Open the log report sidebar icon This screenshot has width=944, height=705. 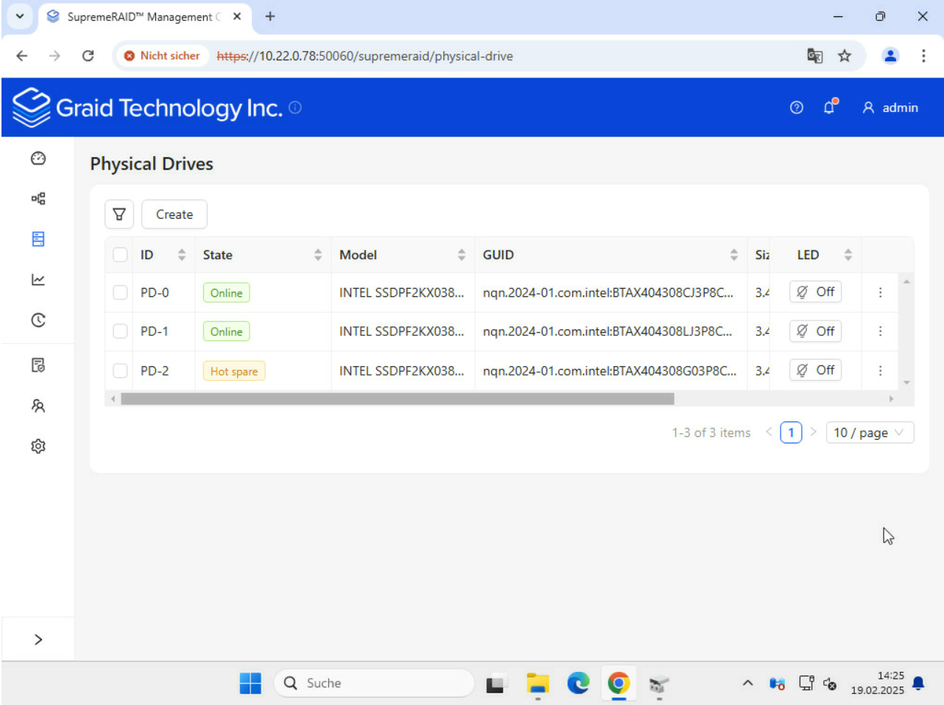(x=38, y=365)
